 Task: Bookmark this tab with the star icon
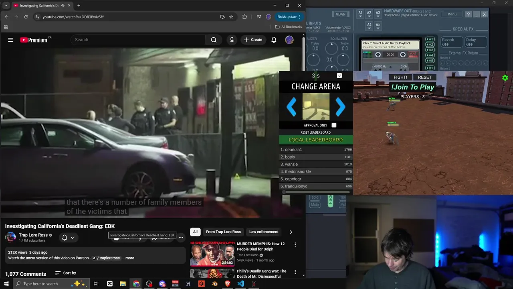click(231, 17)
